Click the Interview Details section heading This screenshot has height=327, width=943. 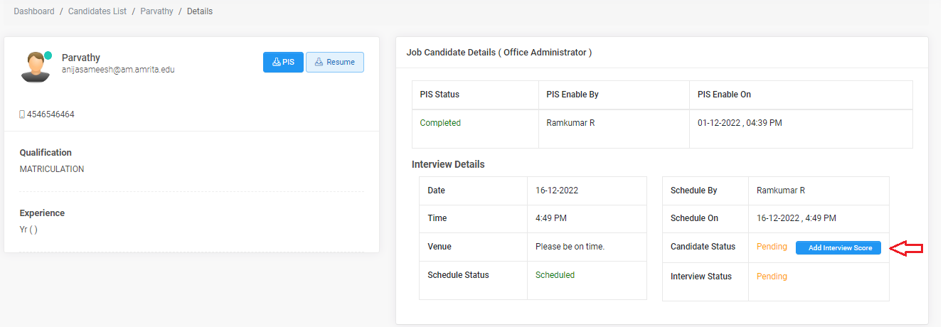click(x=448, y=164)
